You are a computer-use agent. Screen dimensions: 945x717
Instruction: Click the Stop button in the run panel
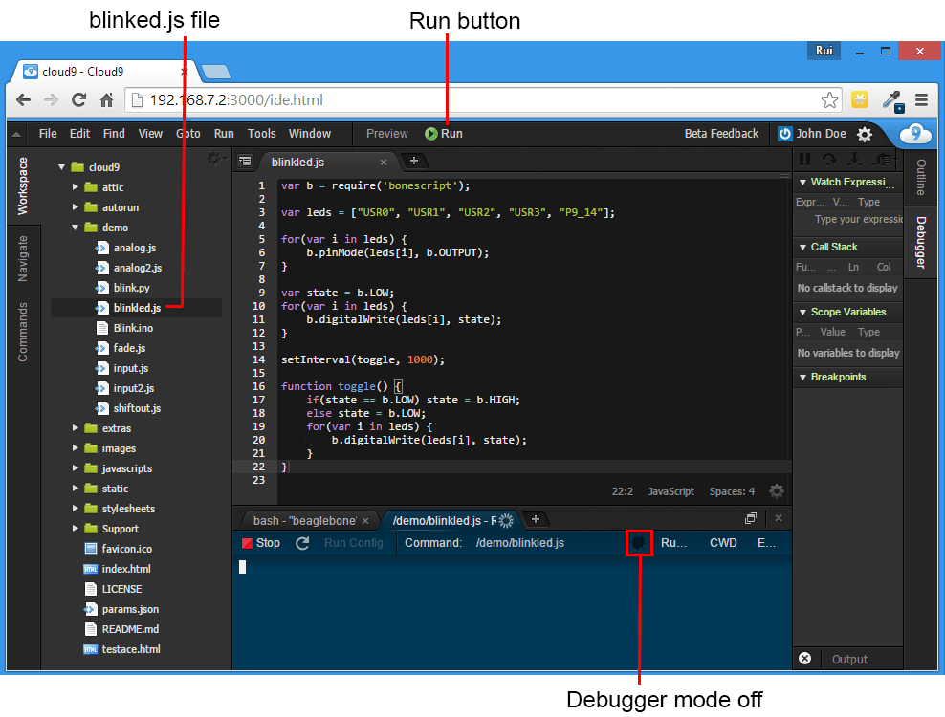tap(260, 542)
